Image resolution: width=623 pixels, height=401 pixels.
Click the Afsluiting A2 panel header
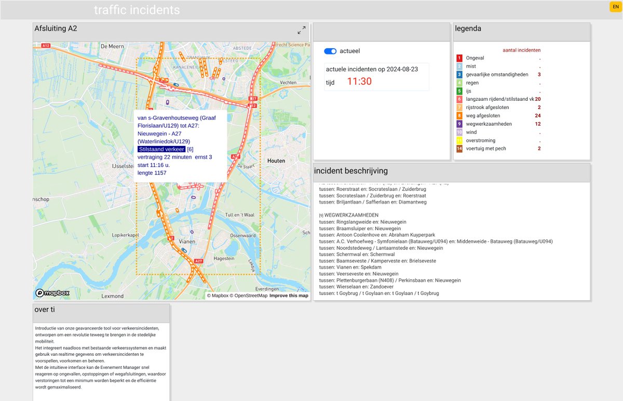[171, 32]
